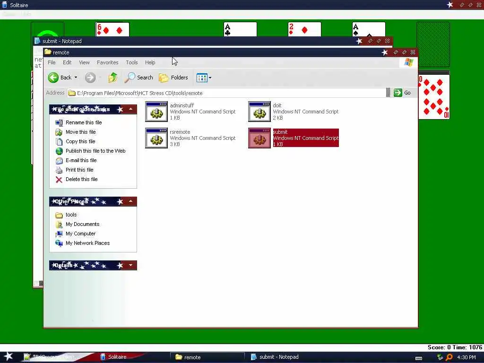The width and height of the screenshot is (484, 363).
Task: Open My Documents in Other Places
Action: tap(82, 224)
